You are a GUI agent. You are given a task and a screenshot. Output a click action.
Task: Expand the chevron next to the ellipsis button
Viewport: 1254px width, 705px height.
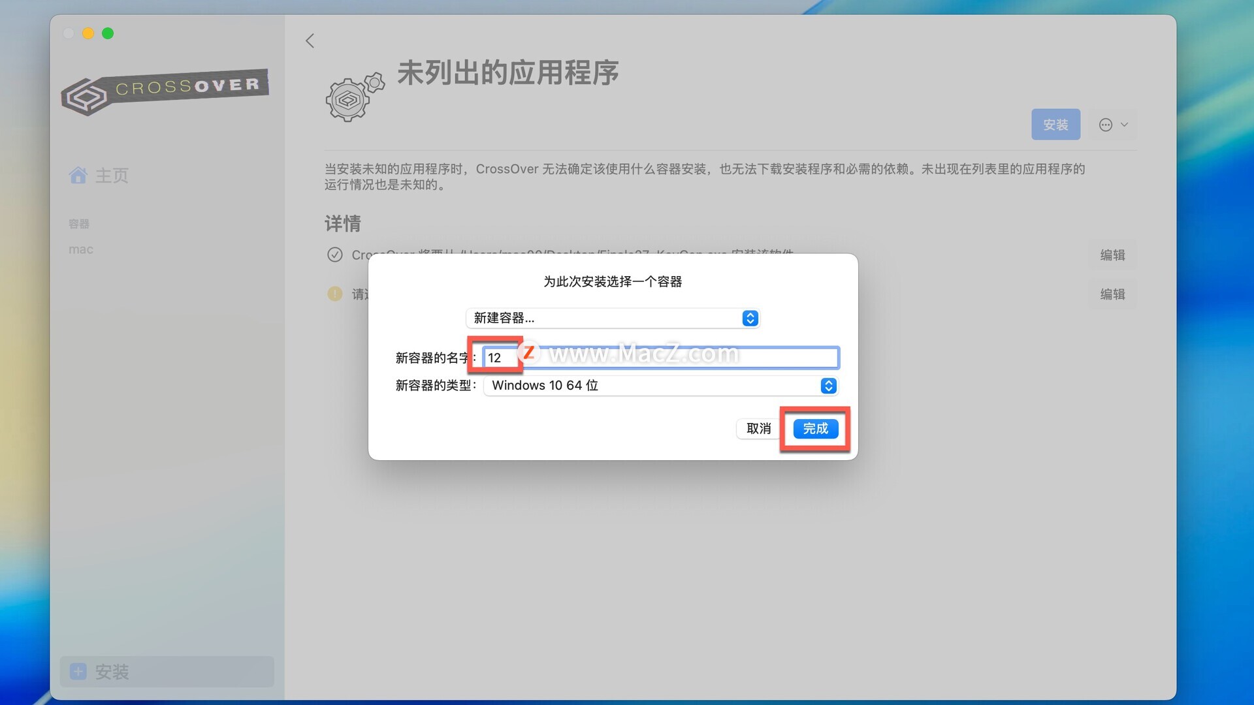tap(1124, 125)
